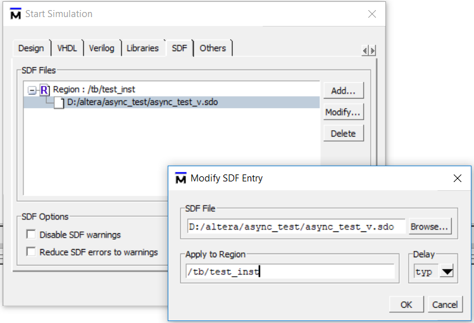Screen dimensions: 474x323
Task: Switch to the VHDL tab
Action: (67, 48)
